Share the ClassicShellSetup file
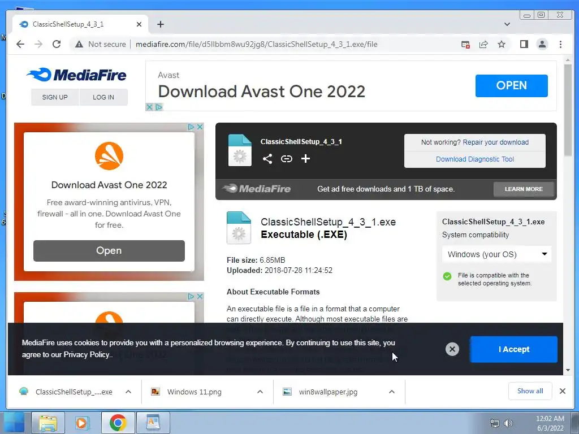The height and width of the screenshot is (434, 579). pyautogui.click(x=267, y=159)
